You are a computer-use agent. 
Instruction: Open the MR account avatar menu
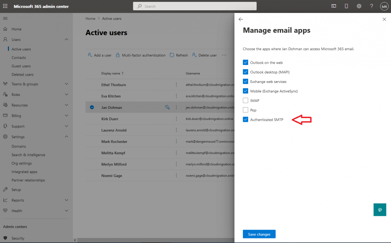coord(384,6)
